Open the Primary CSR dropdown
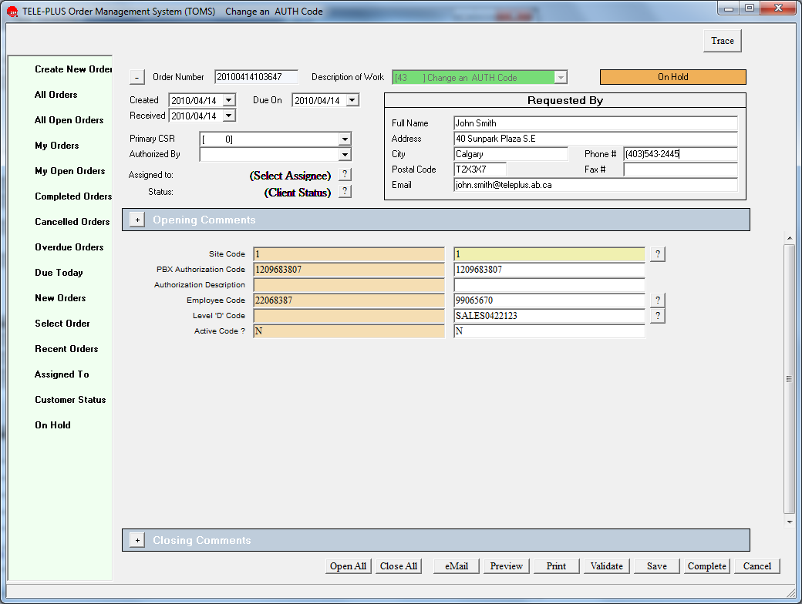The image size is (802, 604). pyautogui.click(x=345, y=139)
